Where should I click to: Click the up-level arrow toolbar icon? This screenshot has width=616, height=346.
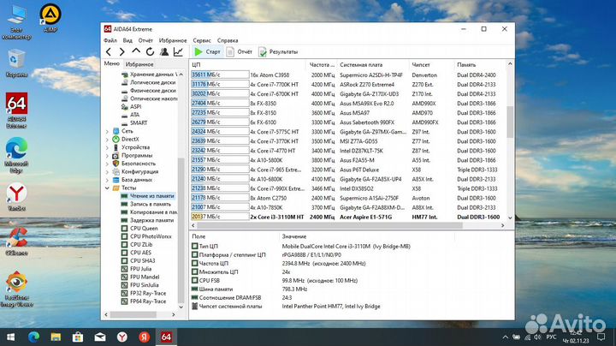pyautogui.click(x=136, y=51)
